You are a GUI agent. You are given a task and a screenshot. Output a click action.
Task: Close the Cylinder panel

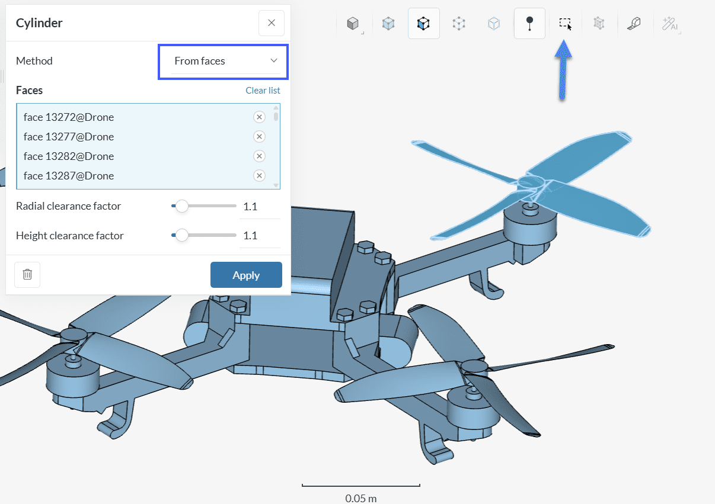point(272,23)
